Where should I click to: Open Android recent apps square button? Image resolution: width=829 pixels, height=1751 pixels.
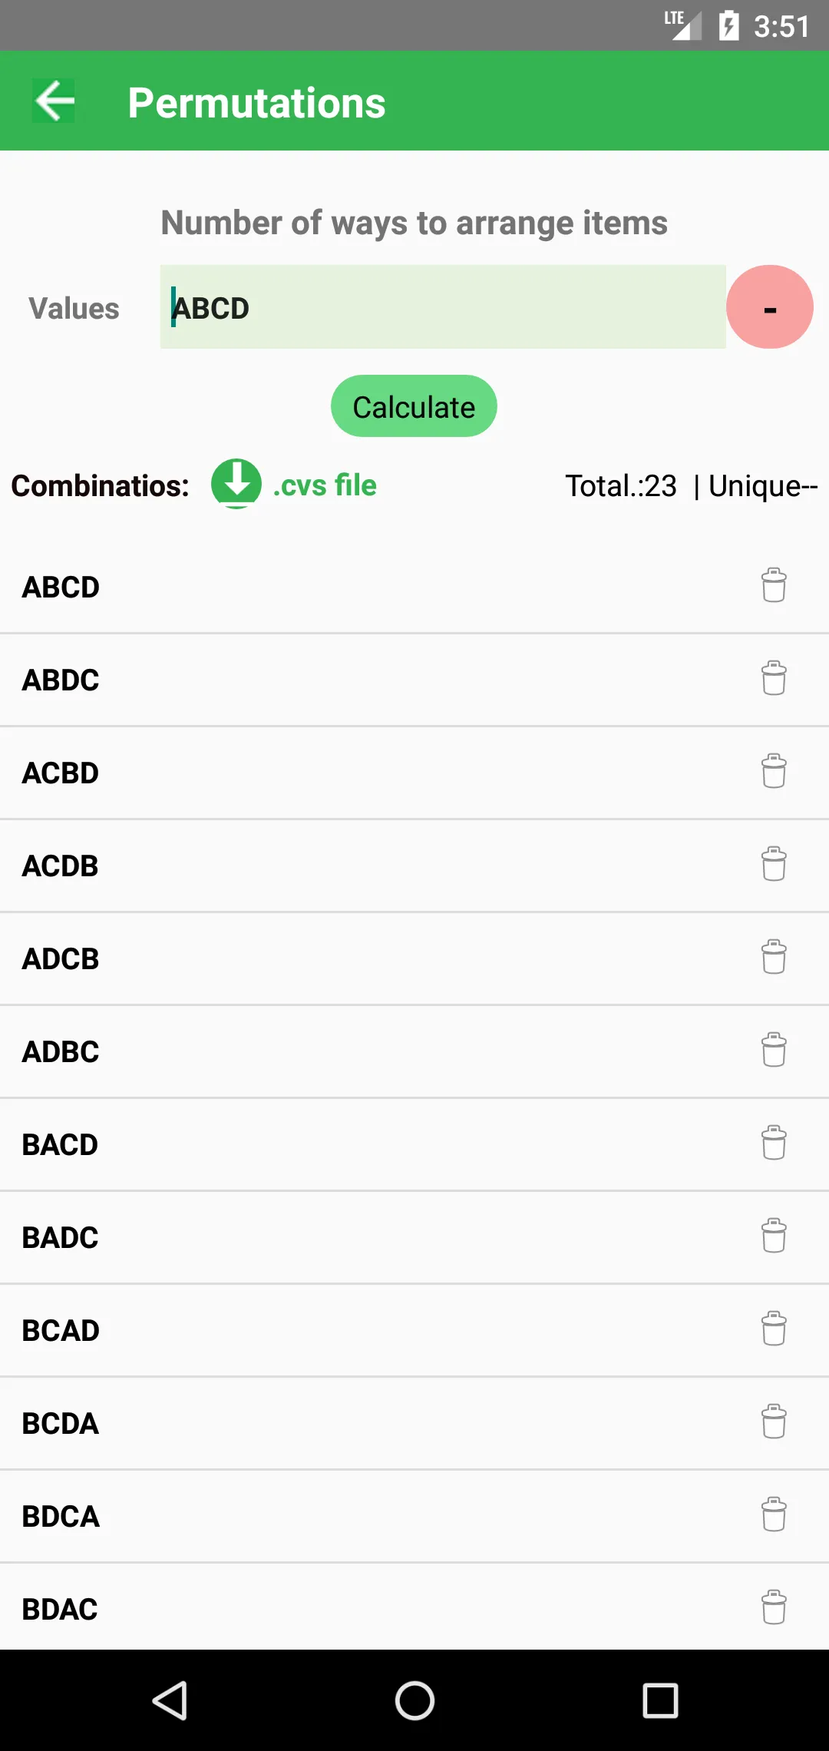click(660, 1700)
